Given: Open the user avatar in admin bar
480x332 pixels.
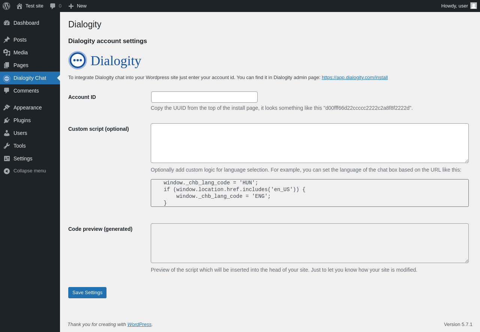Looking at the screenshot, I should [474, 6].
